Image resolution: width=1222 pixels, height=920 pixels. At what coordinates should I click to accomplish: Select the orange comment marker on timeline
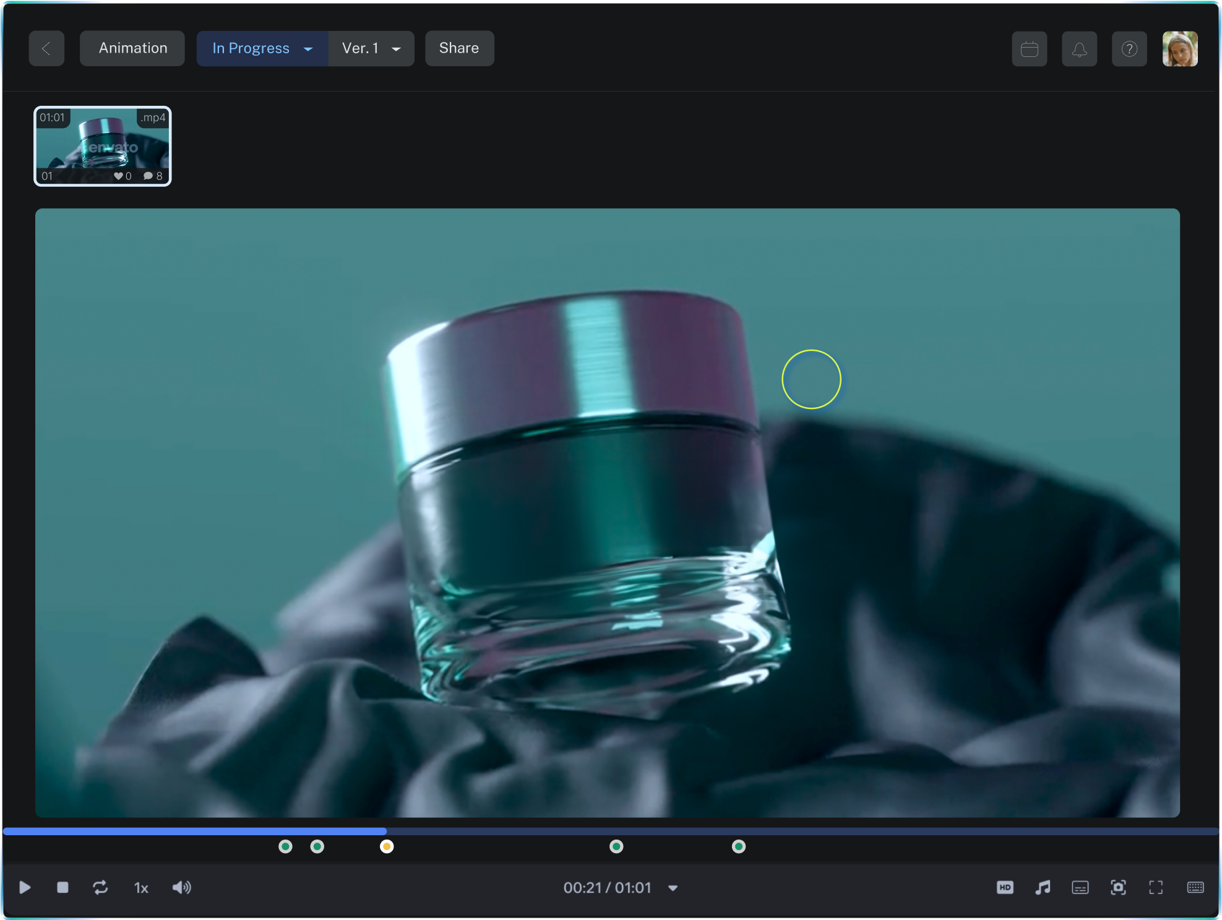[387, 846]
